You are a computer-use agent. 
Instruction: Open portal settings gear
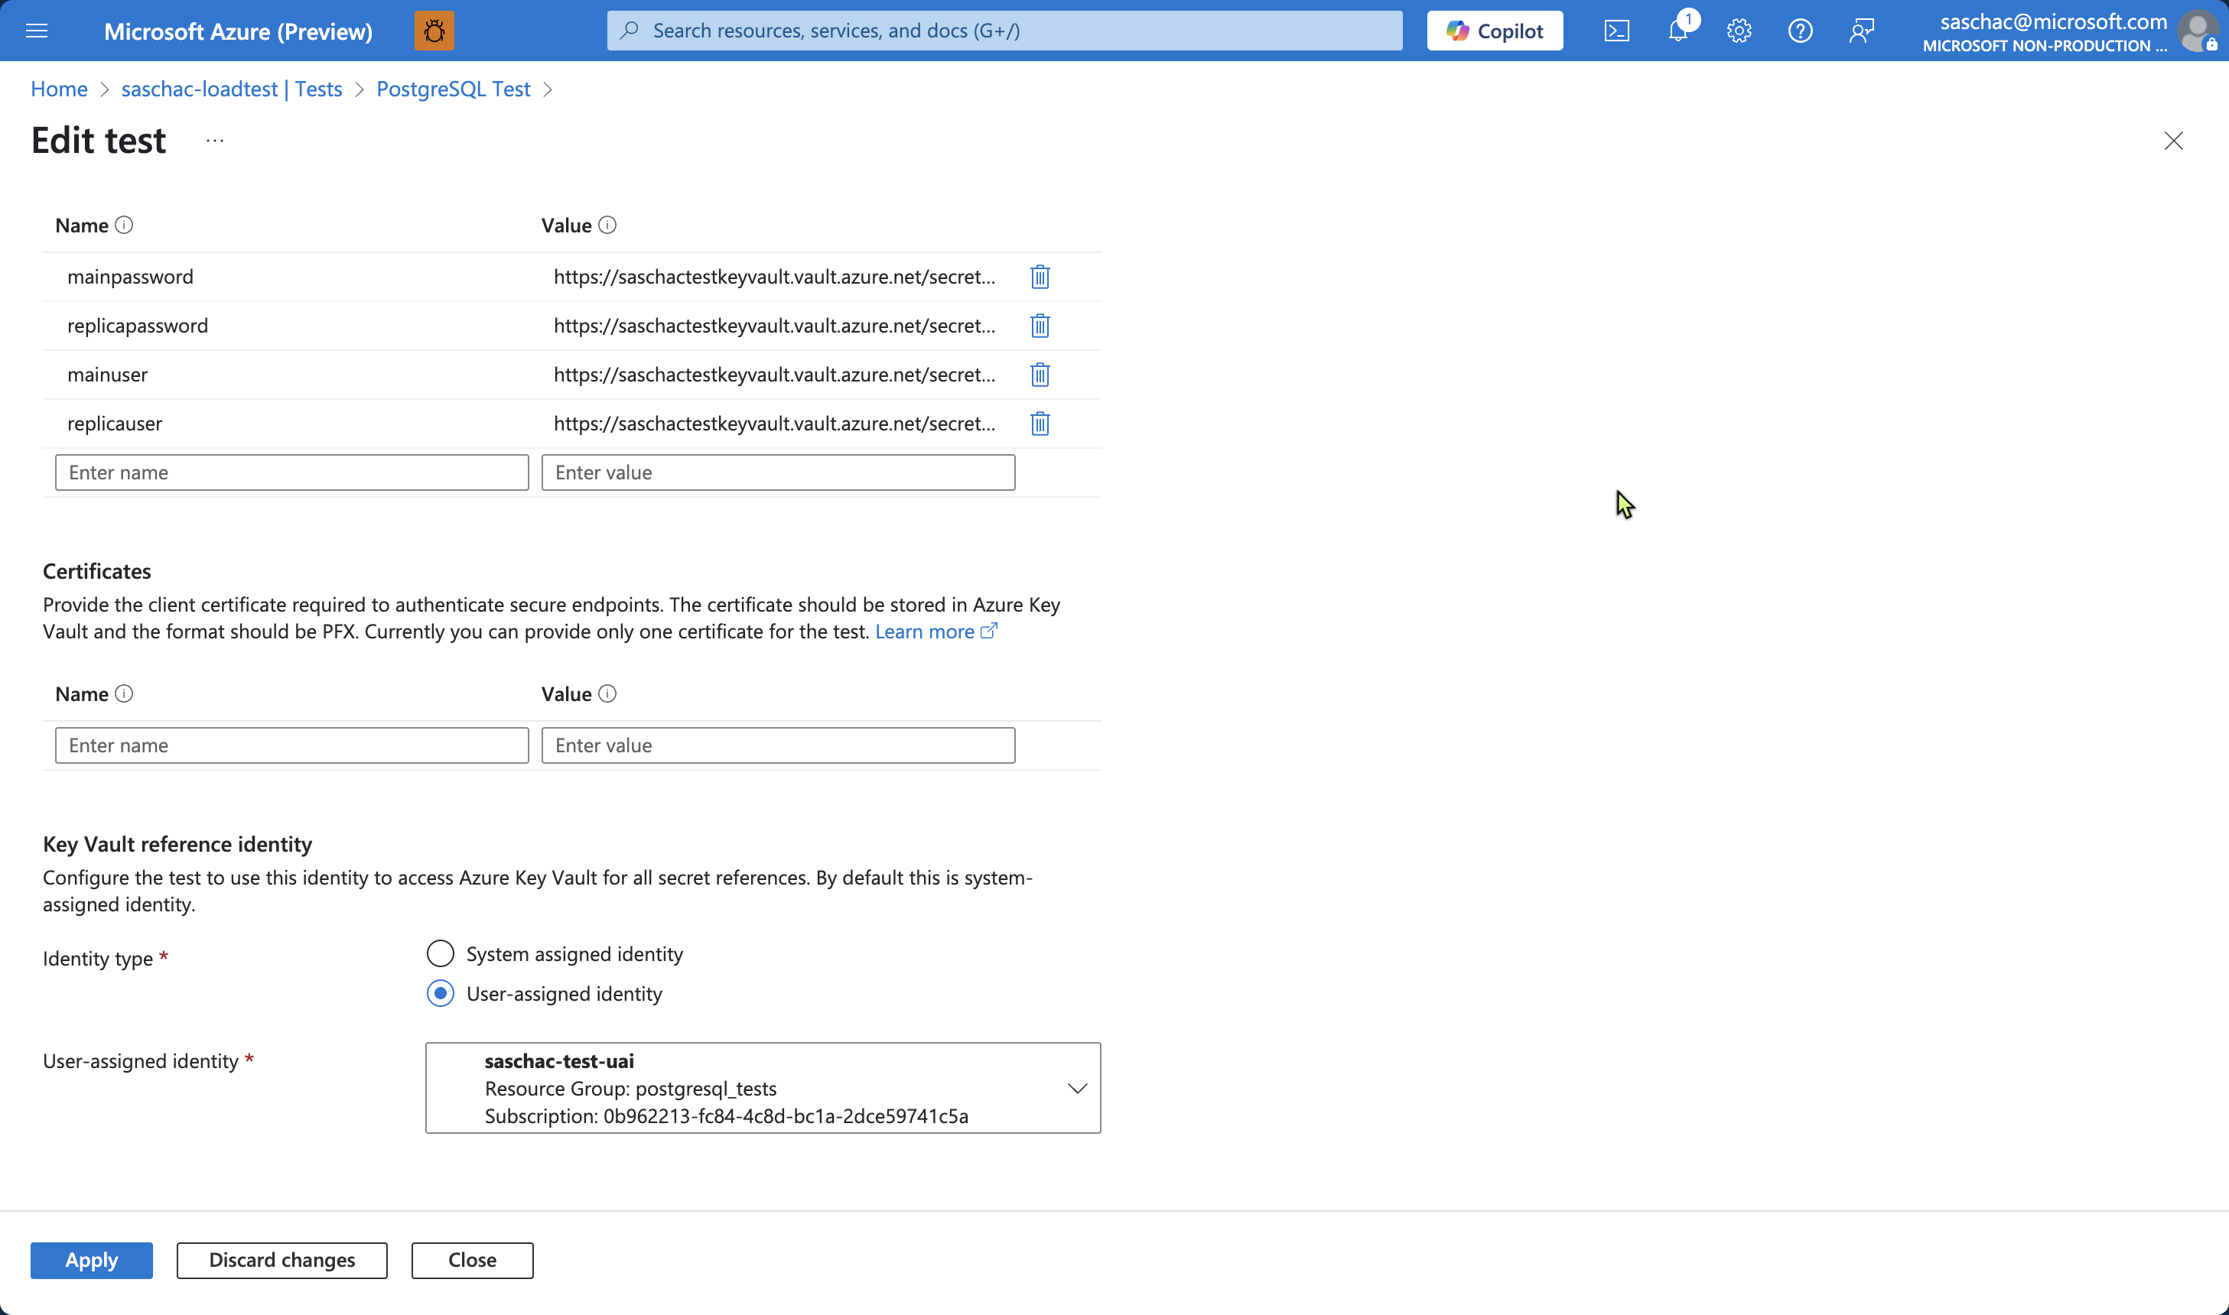point(1739,31)
